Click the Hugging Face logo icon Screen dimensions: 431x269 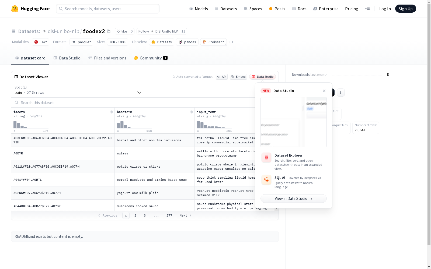[15, 9]
